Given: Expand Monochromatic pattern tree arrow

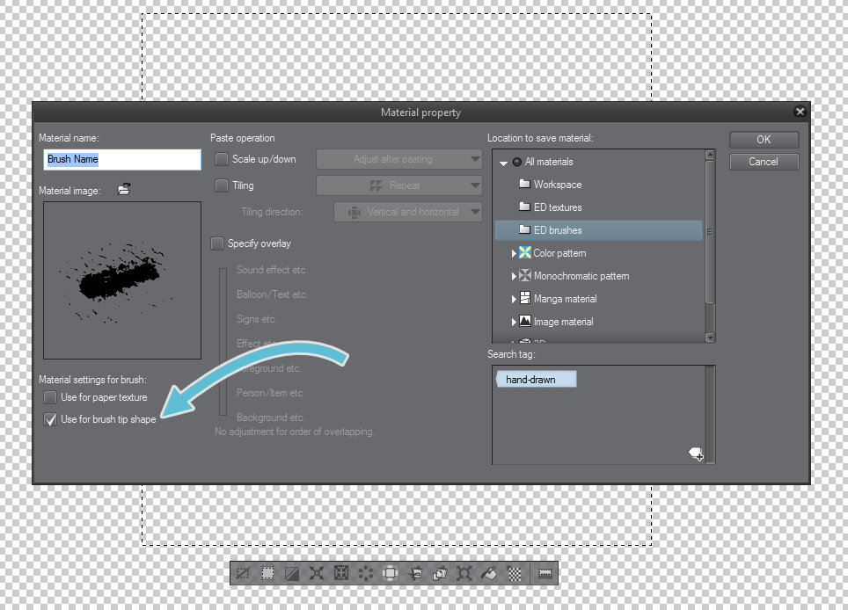Looking at the screenshot, I should pyautogui.click(x=514, y=276).
